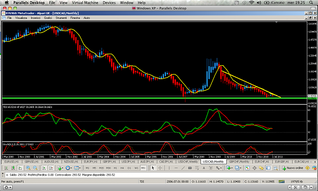Select the H1 timeframe button
Screen dimensions: 318x191
click(x=115, y=168)
